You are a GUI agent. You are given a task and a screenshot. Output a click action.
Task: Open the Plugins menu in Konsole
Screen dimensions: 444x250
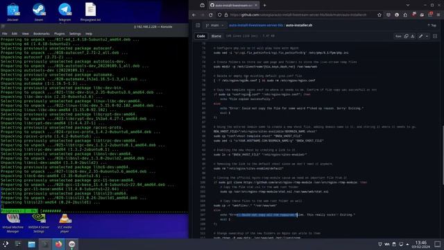(x=60, y=34)
